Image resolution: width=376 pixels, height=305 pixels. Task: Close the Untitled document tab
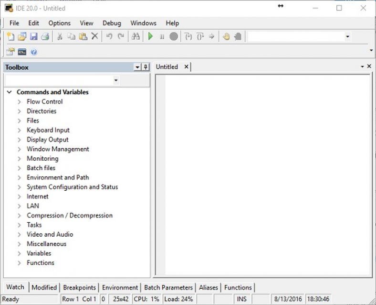[187, 67]
